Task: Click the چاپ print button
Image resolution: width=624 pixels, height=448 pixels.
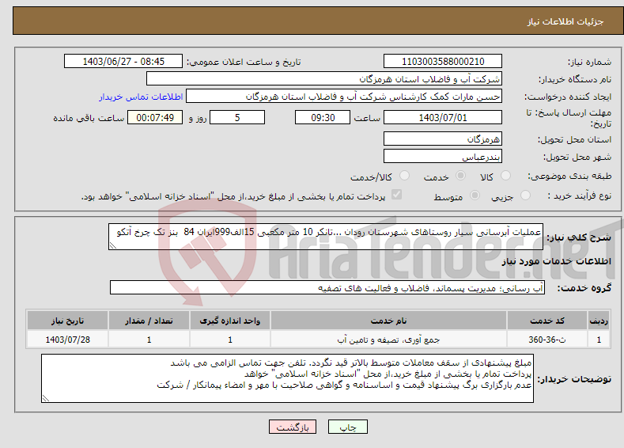Action: pos(348,427)
